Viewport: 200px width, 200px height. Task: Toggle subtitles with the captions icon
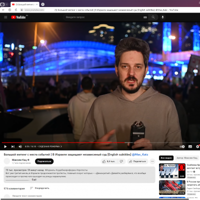190,146
